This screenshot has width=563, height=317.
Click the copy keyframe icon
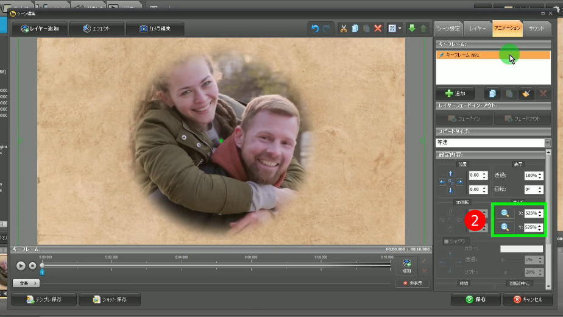(492, 93)
